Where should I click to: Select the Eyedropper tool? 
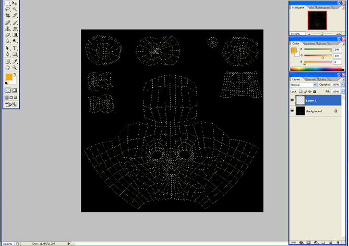[15, 61]
